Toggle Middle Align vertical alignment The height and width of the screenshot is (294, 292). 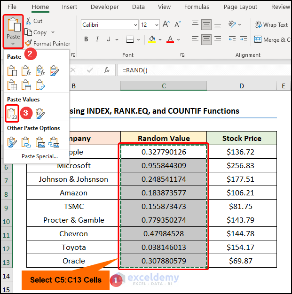(x=206, y=24)
